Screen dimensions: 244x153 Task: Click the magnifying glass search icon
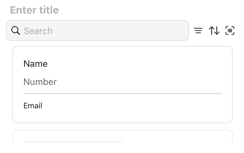[x=16, y=30]
